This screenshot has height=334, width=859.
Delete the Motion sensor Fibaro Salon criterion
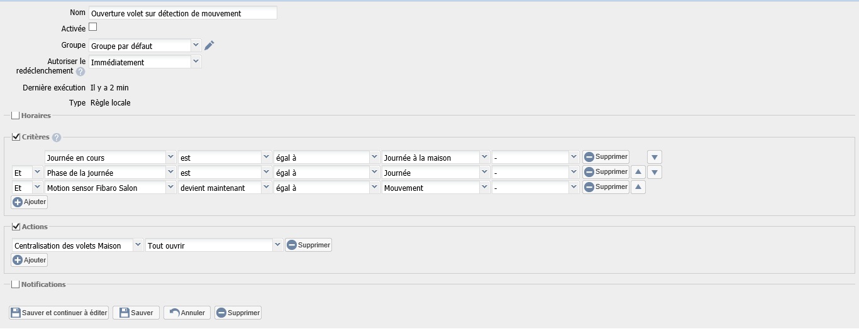pos(606,187)
